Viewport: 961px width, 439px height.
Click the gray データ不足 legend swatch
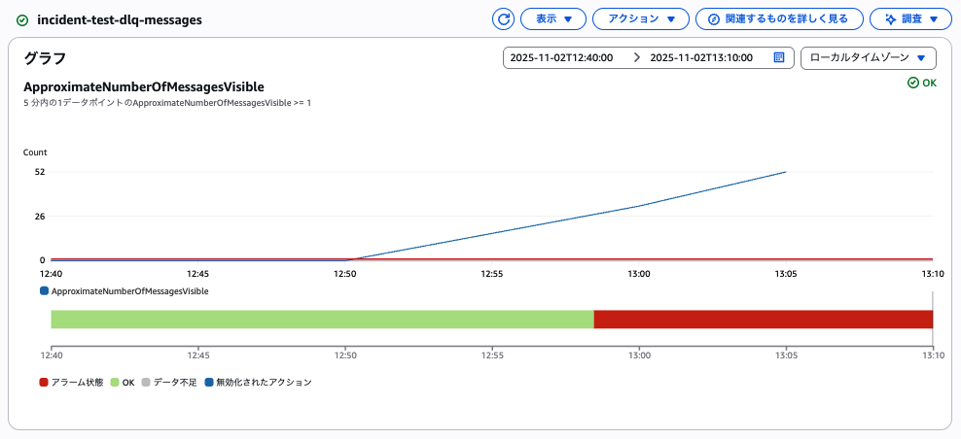146,383
